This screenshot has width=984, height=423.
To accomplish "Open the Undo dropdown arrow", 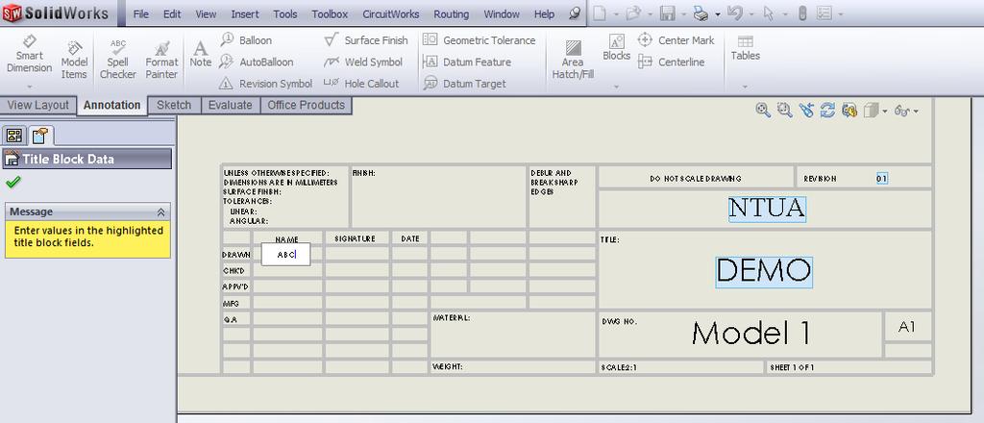I will (750, 13).
